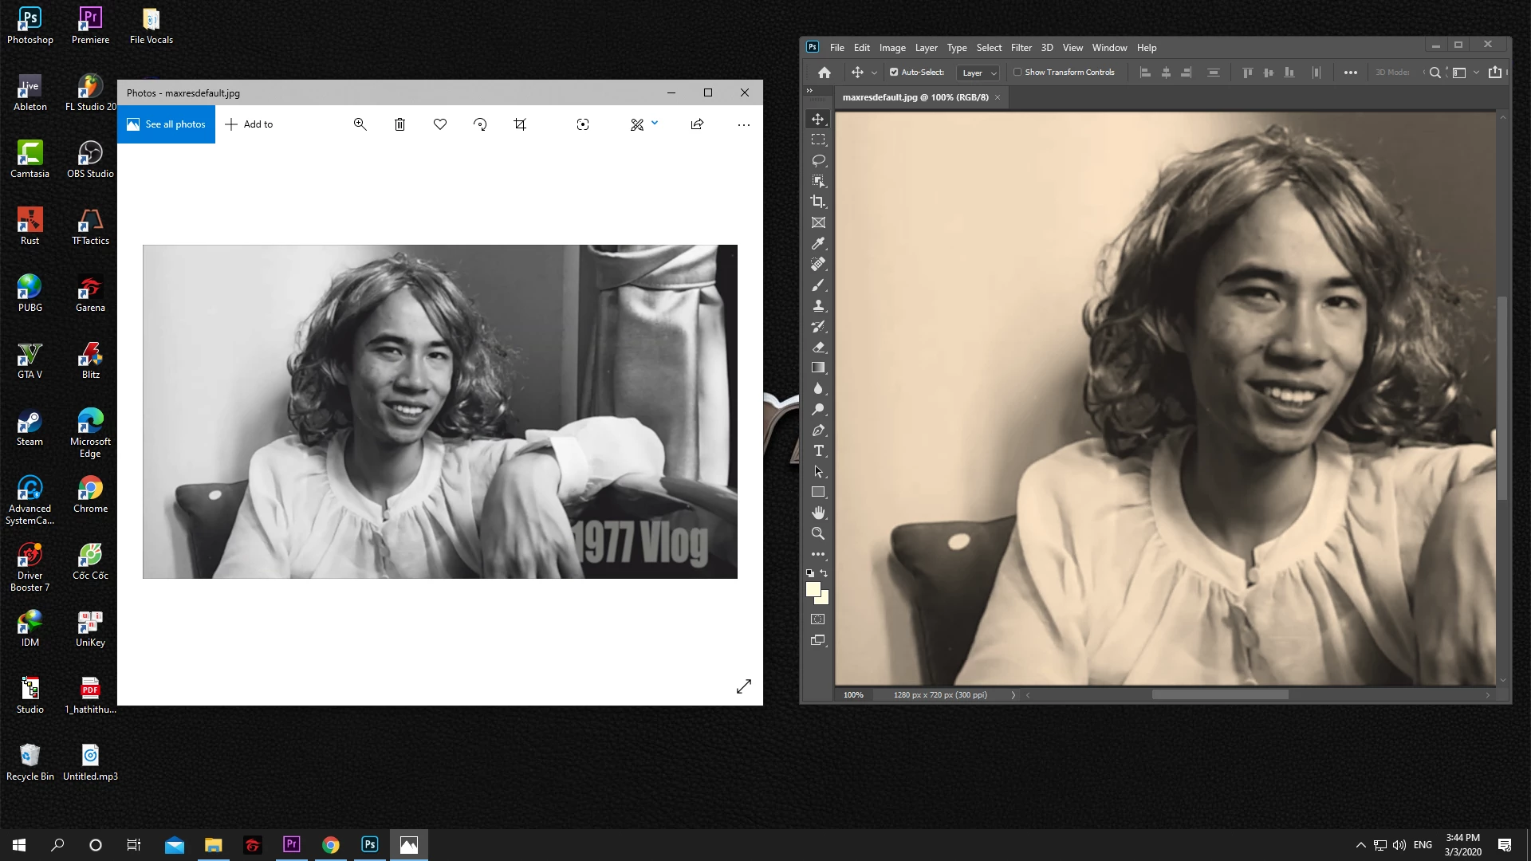This screenshot has height=861, width=1531.
Task: Toggle Quick Mask mode icon
Action: (818, 619)
